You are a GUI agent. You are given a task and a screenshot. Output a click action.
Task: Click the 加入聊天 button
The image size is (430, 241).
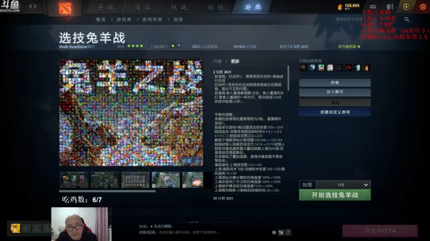[335, 92]
